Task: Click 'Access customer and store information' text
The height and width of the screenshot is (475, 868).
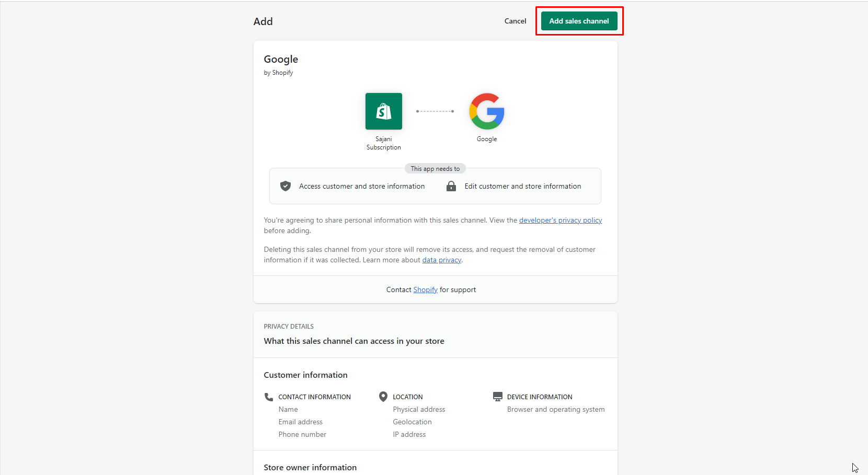Action: 362,186
